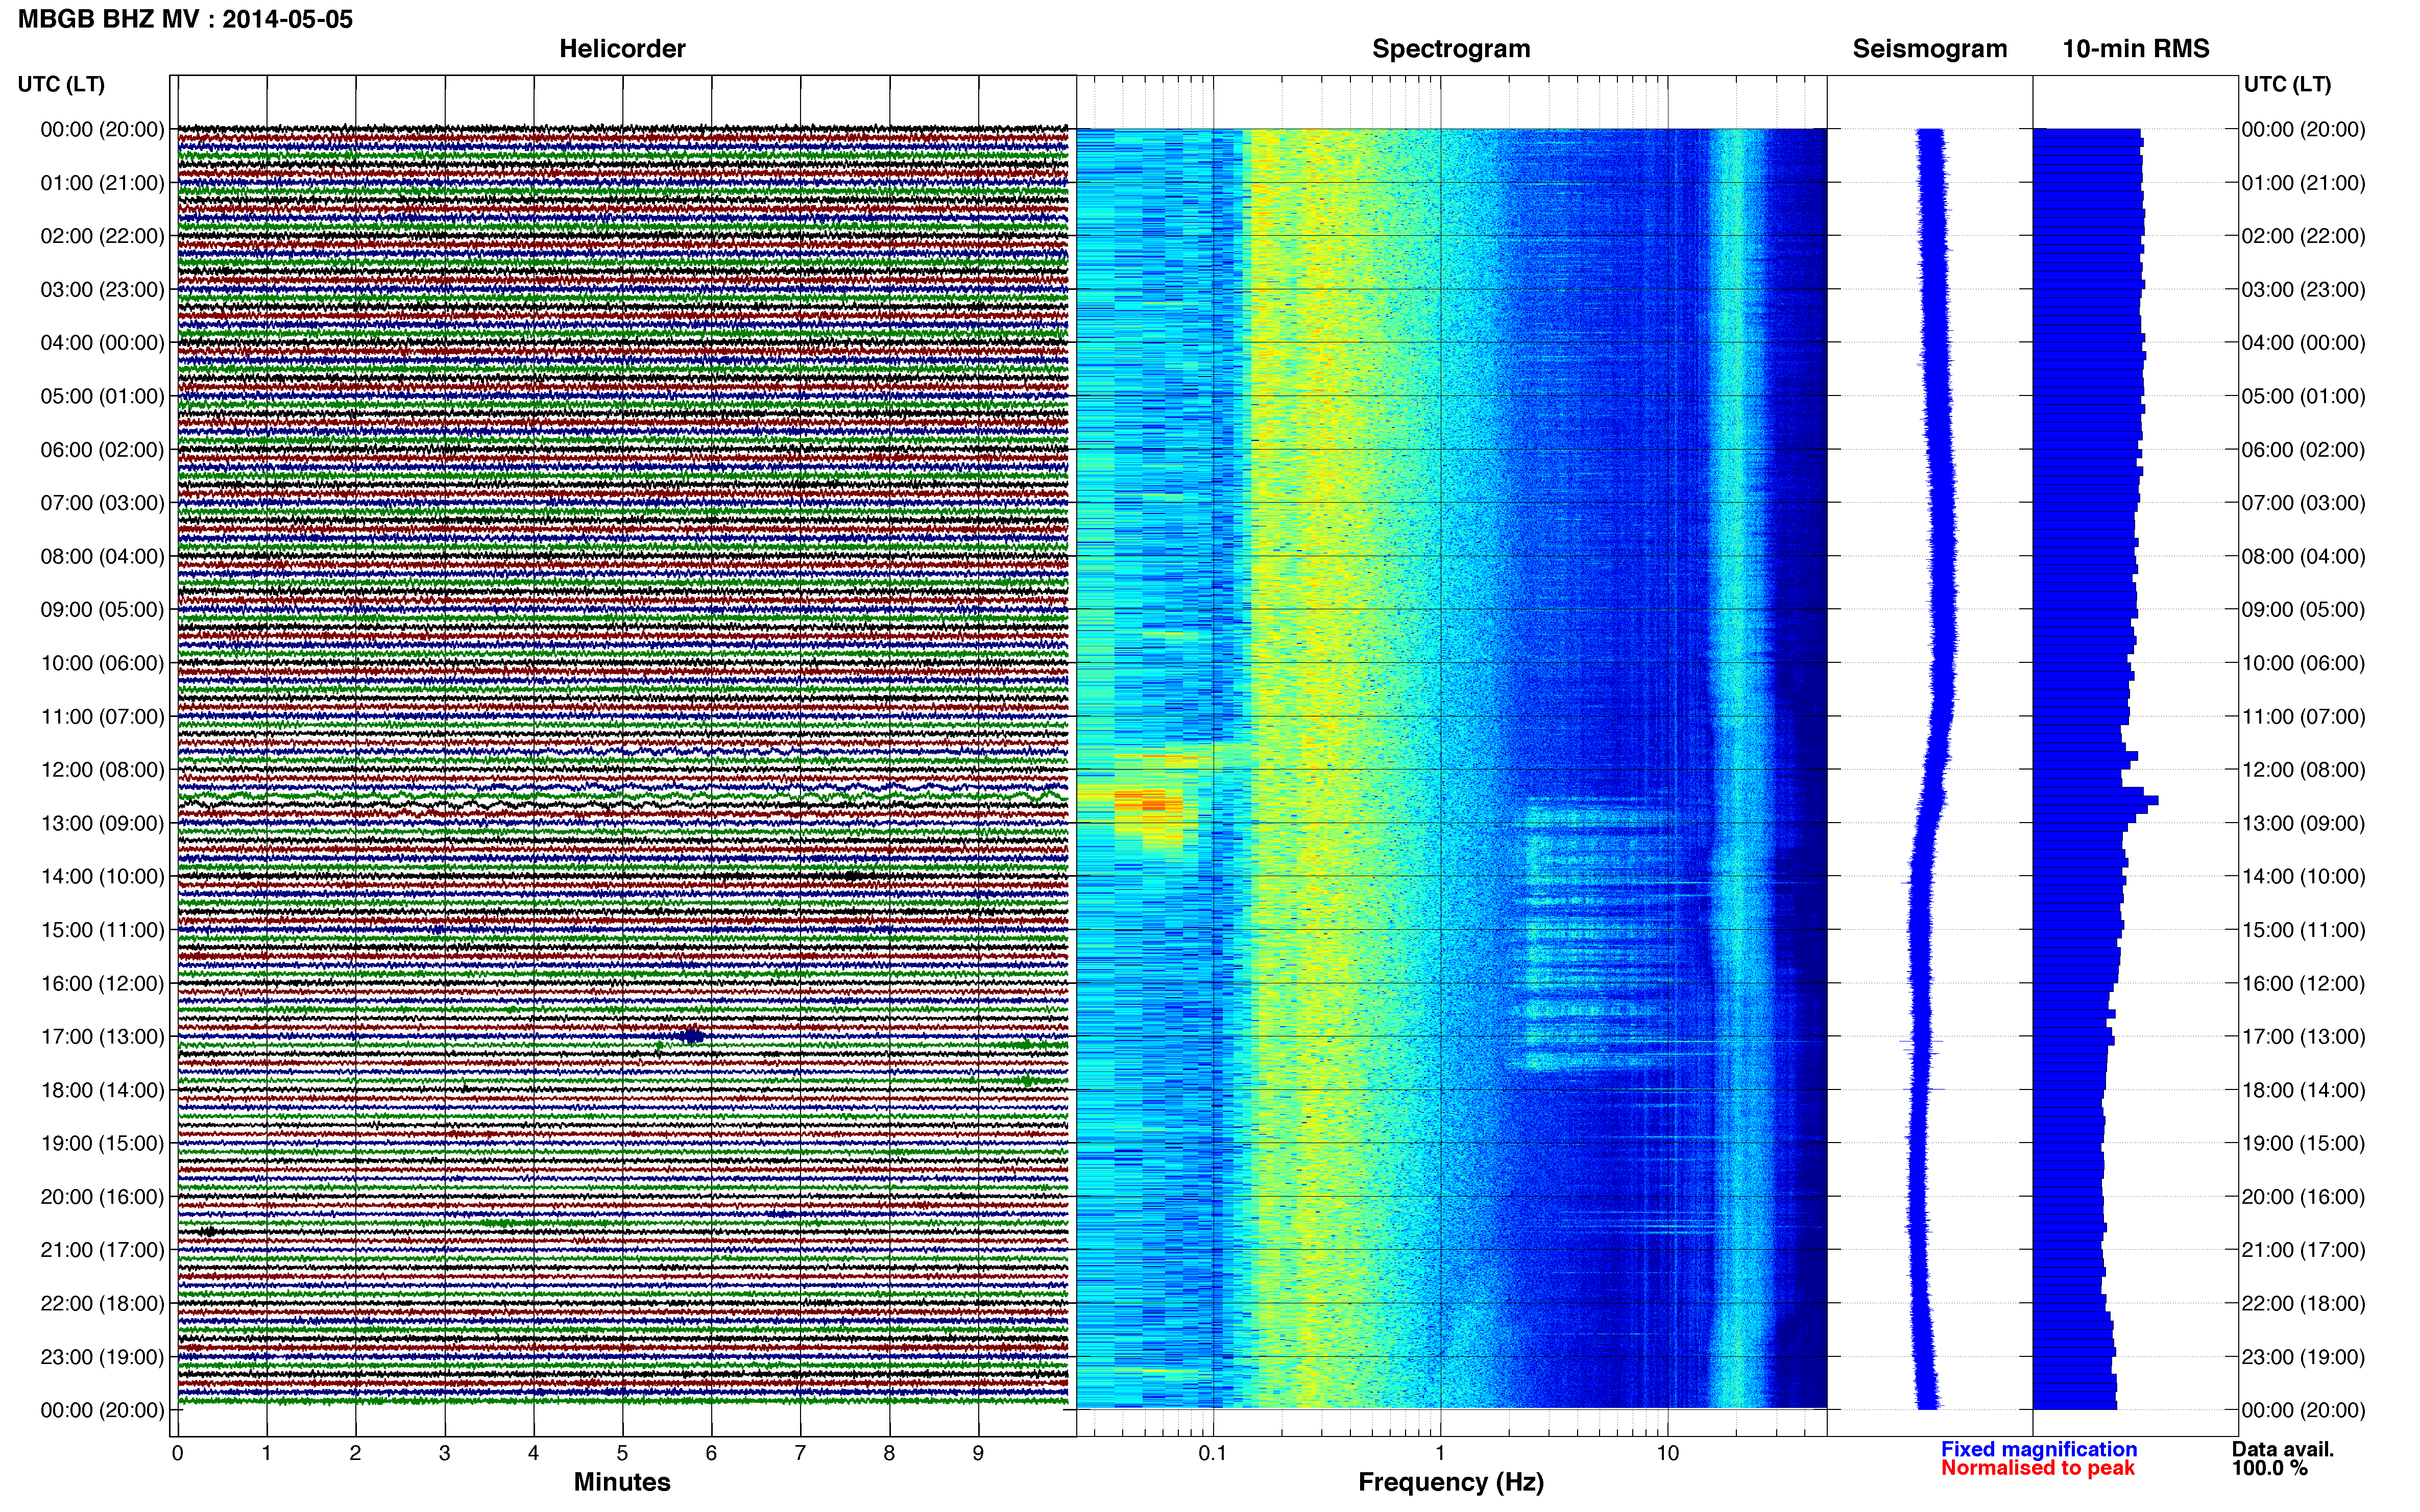The height and width of the screenshot is (1512, 2420).
Task: Select the left '13:00 (09:00)' time label
Action: [x=102, y=823]
